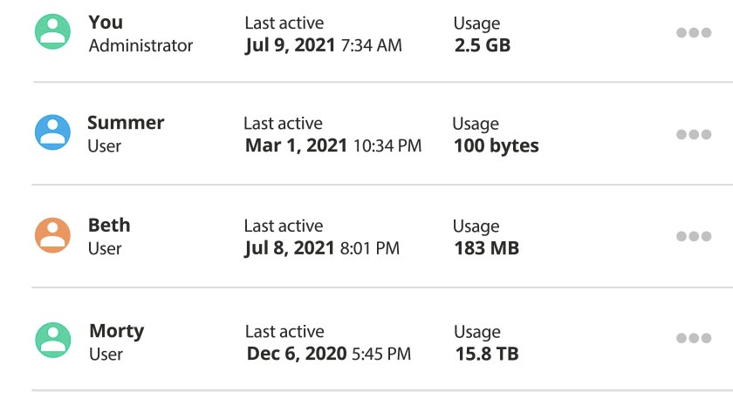This screenshot has height=412, width=733.
Task: Click Beth's 183 MB usage value
Action: click(486, 248)
